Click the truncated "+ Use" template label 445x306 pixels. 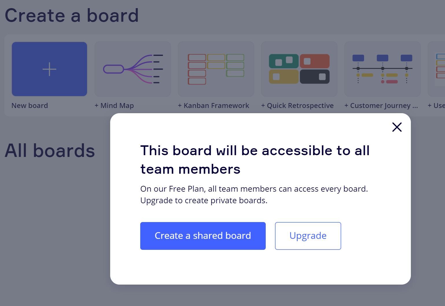tap(436, 106)
